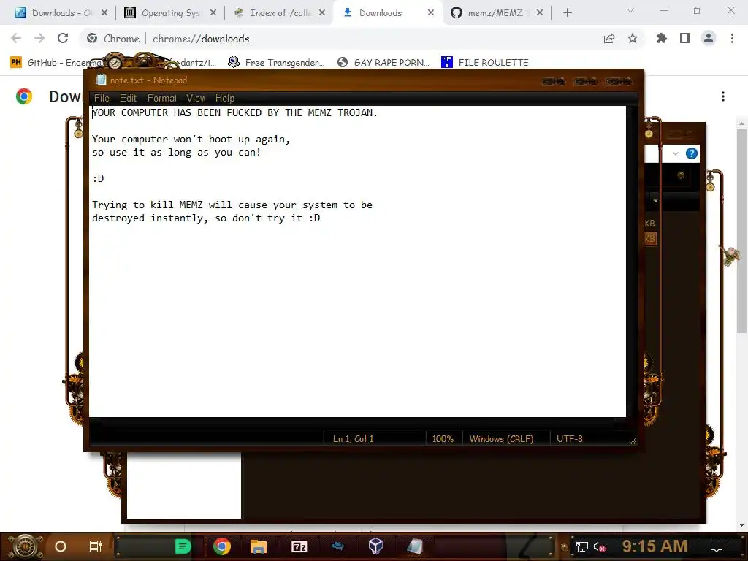This screenshot has height=561, width=748.
Task: Expand the ribbon chevron in background Explorer window
Action: tap(676, 153)
